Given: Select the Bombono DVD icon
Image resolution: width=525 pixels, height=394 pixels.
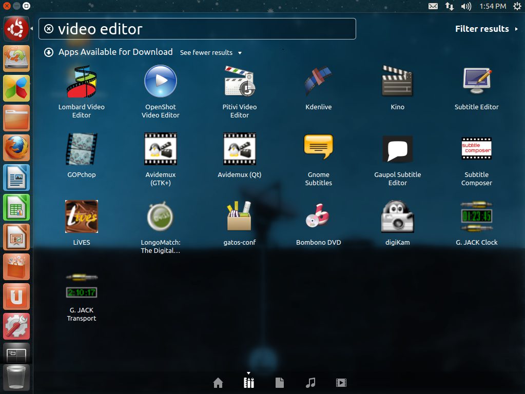Looking at the screenshot, I should [x=318, y=217].
